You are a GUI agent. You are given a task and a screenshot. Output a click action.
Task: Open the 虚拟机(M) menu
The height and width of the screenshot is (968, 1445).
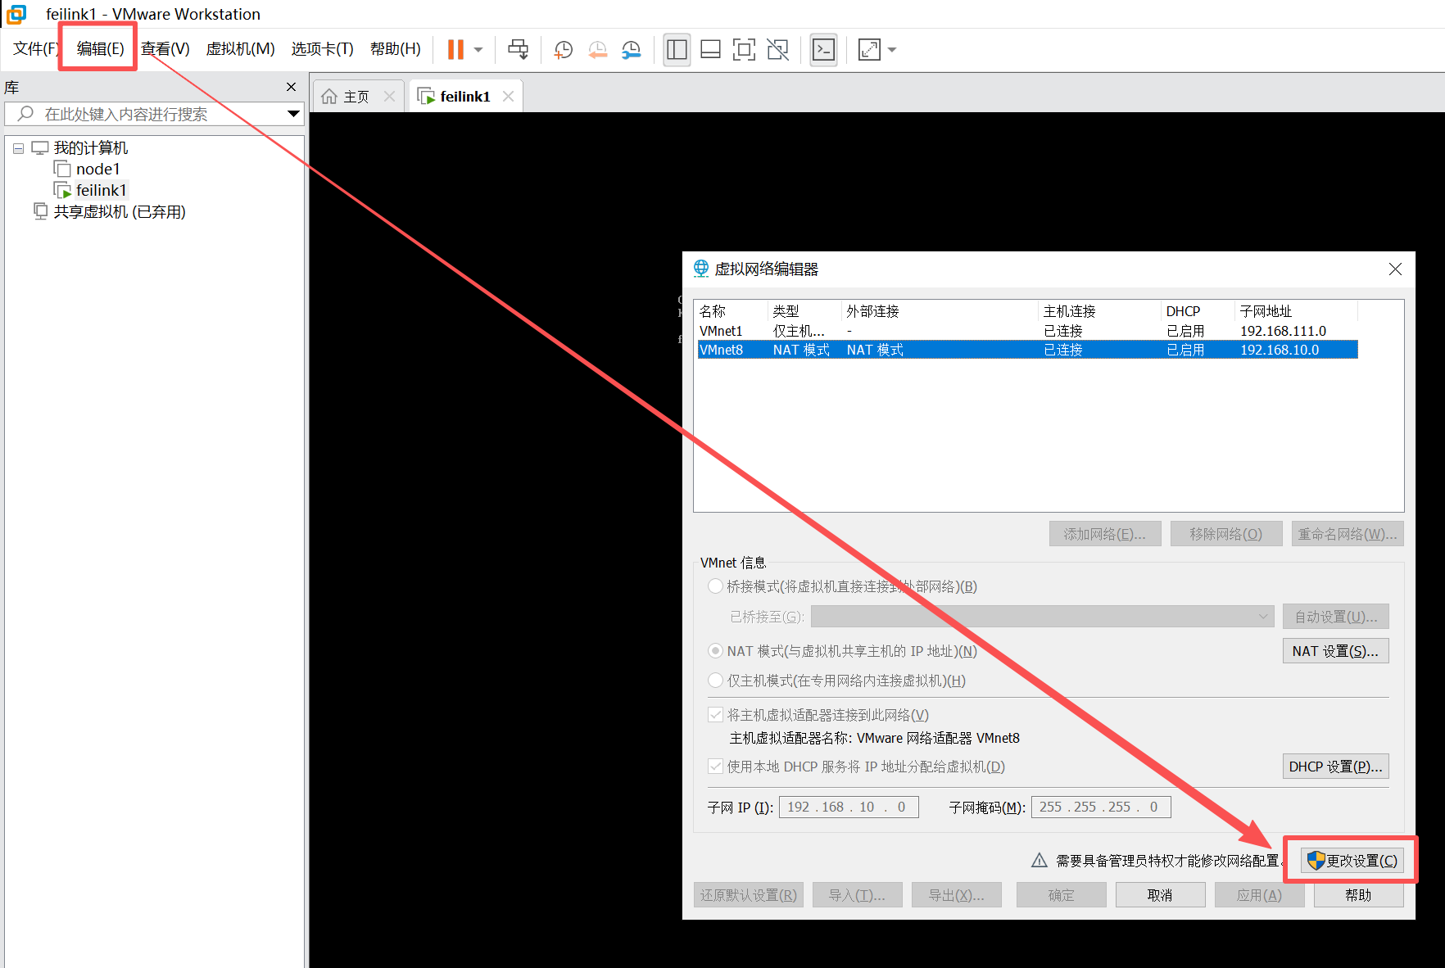click(240, 48)
